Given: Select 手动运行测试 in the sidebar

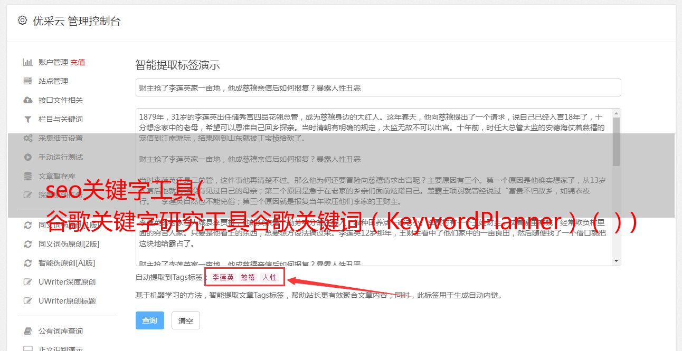Looking at the screenshot, I should point(61,157).
